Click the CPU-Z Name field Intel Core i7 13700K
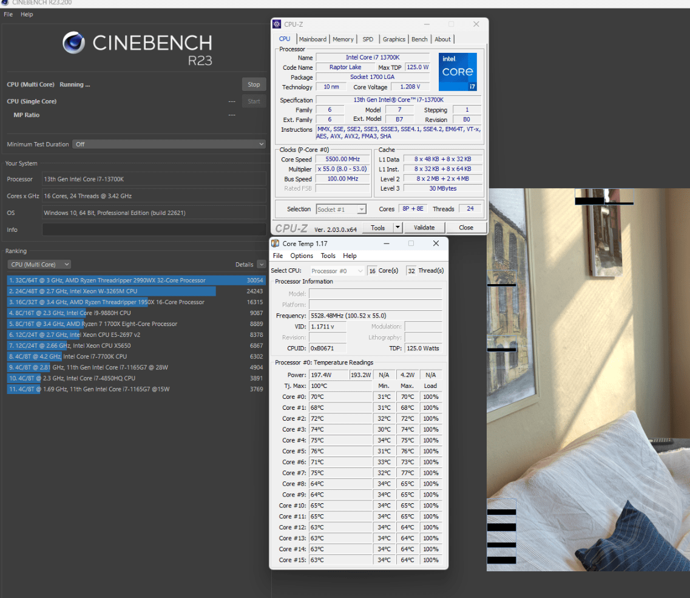The height and width of the screenshot is (598, 690). tap(372, 57)
